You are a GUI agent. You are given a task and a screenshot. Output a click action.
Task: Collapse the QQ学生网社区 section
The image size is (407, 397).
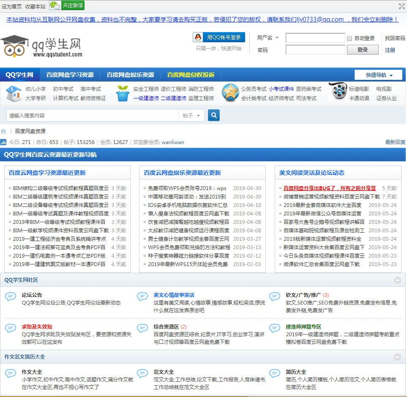[x=397, y=280]
